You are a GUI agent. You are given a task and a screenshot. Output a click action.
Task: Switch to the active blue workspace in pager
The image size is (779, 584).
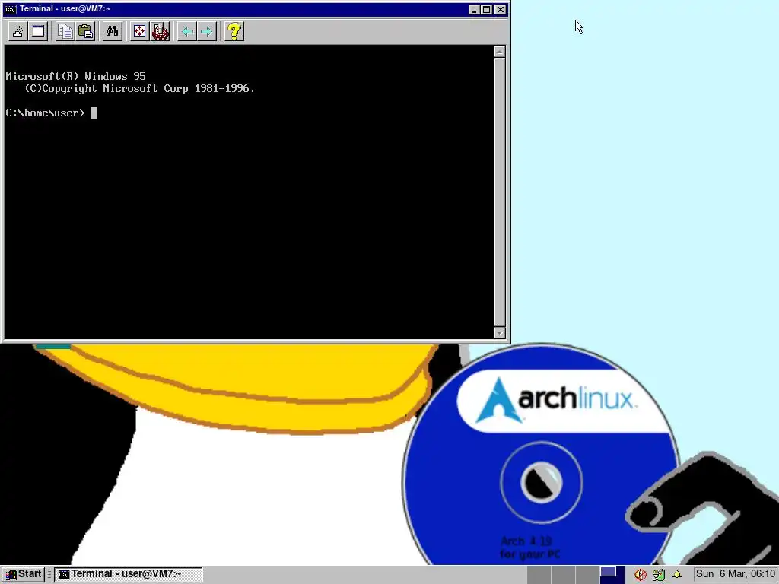pyautogui.click(x=612, y=575)
